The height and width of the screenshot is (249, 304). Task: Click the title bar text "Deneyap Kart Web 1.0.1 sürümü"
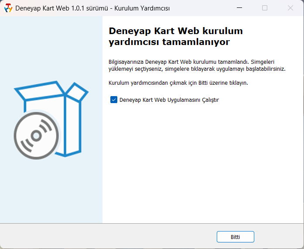pos(61,8)
